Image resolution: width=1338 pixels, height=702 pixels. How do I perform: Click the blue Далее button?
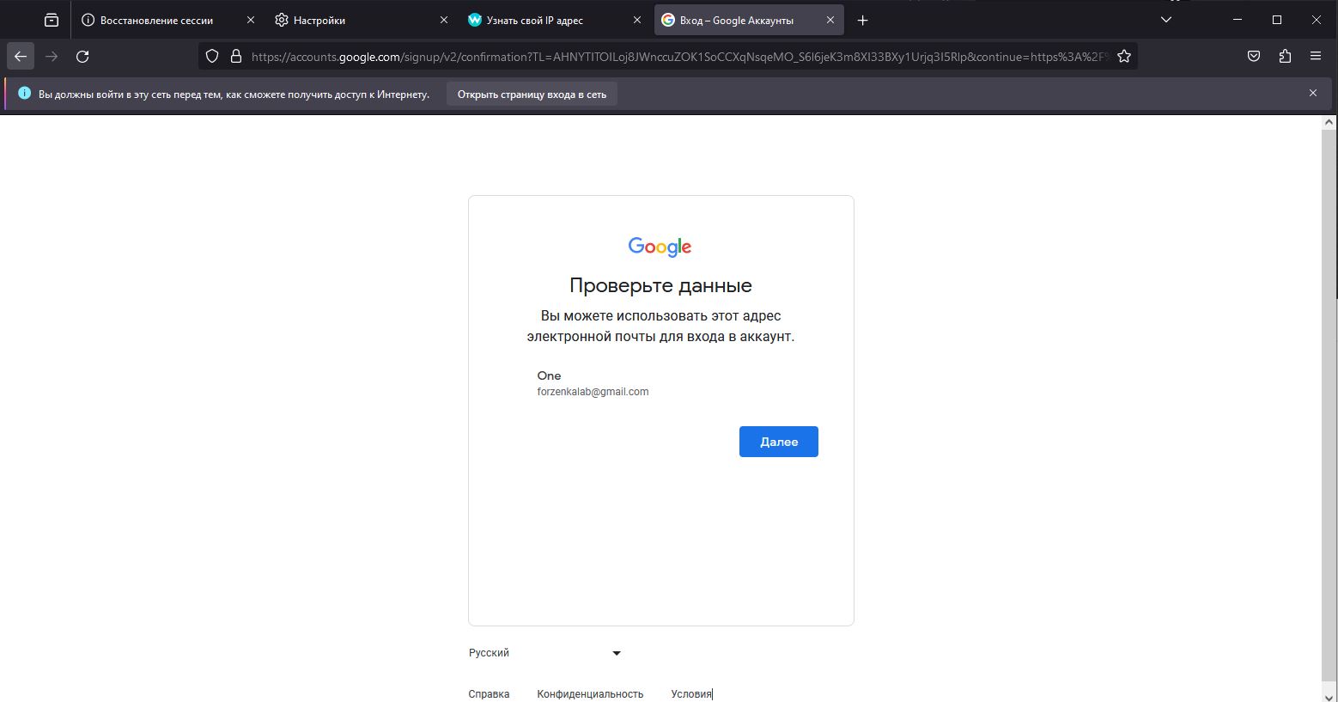click(x=779, y=442)
